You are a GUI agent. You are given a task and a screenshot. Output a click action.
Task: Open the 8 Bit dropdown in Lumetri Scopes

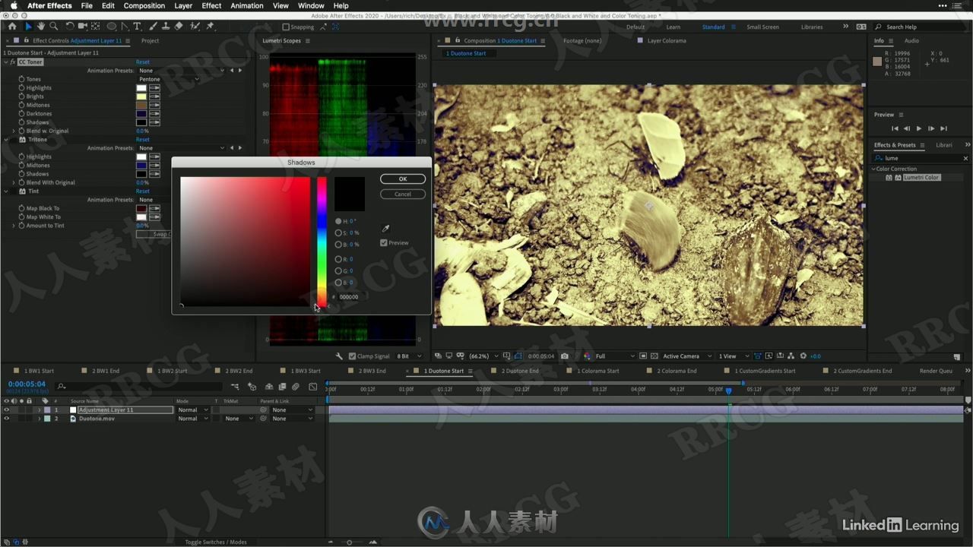click(409, 356)
